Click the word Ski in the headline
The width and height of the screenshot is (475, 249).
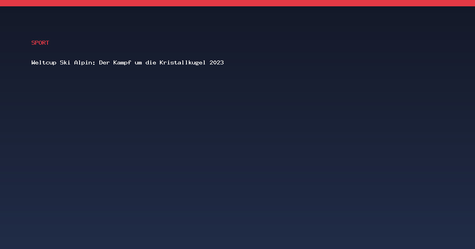coord(65,62)
